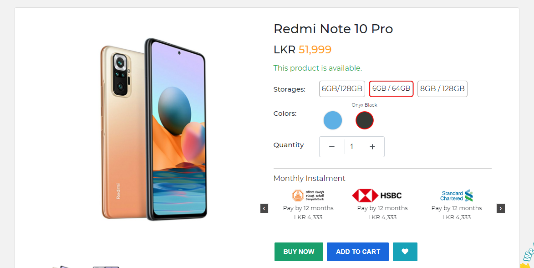The height and width of the screenshot is (268, 534).
Task: Choose the 8GB / 128GB storage option
Action: (442, 89)
